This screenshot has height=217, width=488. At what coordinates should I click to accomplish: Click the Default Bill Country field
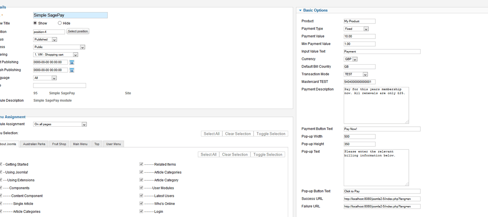[x=360, y=67]
